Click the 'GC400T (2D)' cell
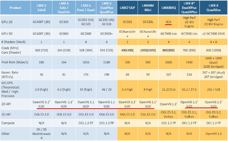Screen dimensions: 228x141 (41, 22)
